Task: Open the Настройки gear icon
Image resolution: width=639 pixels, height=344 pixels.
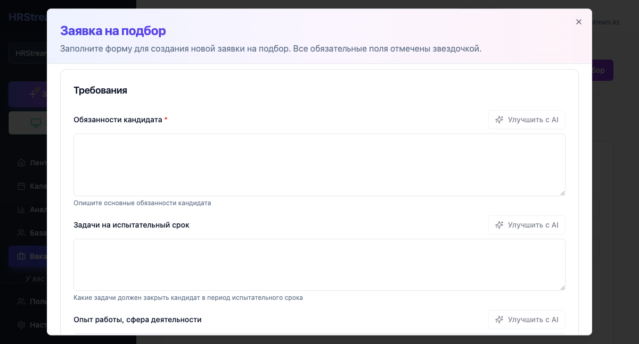Action: point(21,325)
